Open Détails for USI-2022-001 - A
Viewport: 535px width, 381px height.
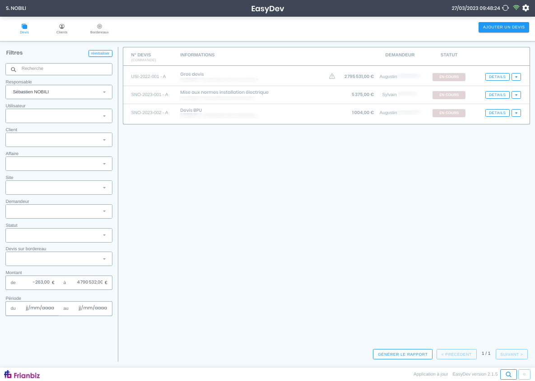(x=497, y=77)
